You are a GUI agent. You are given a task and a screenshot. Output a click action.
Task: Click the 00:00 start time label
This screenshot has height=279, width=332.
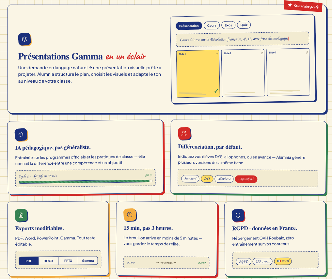(x=131, y=262)
